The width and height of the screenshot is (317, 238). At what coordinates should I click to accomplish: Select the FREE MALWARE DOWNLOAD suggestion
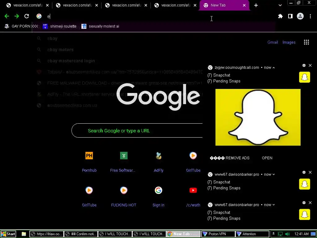click(117, 83)
